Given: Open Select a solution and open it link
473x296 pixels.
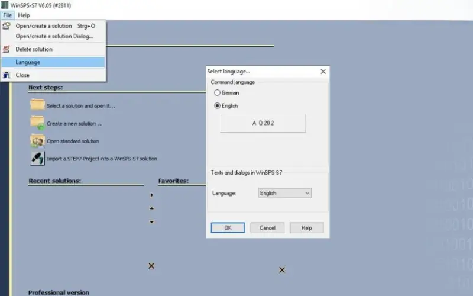Looking at the screenshot, I should pos(81,106).
